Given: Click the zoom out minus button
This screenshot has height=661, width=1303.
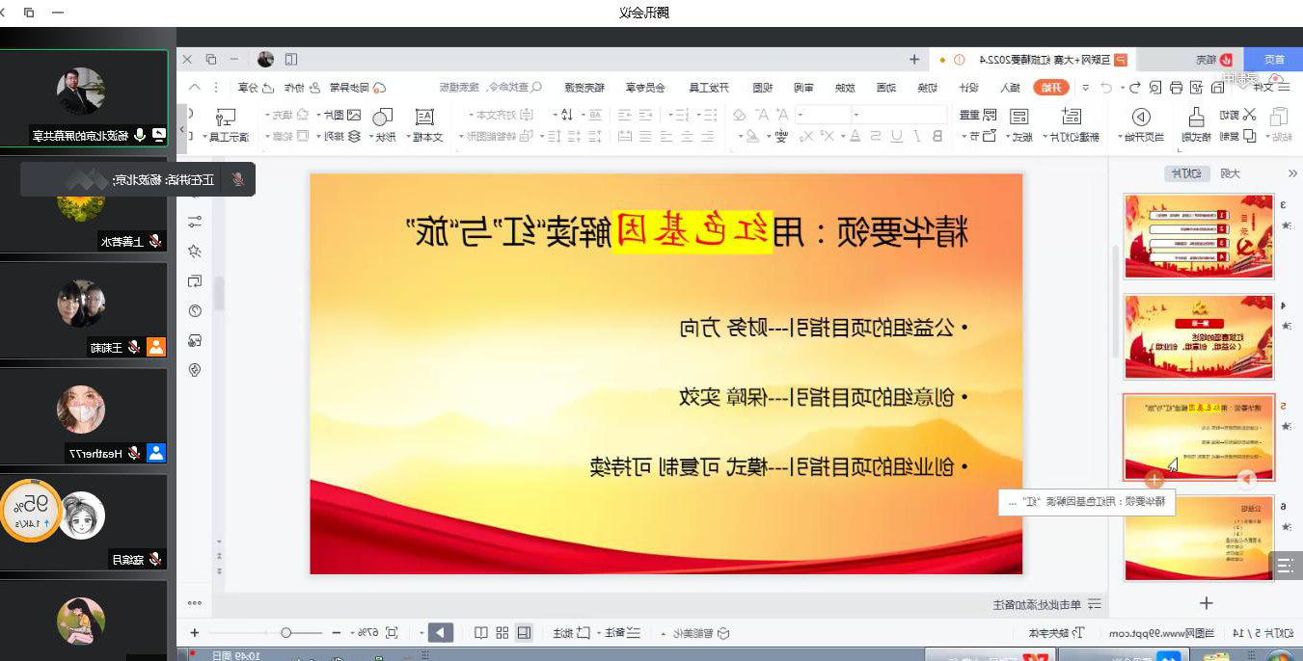Looking at the screenshot, I should pos(336,633).
